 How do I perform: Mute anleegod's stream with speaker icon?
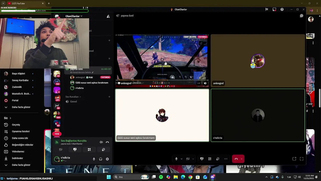(205, 83)
